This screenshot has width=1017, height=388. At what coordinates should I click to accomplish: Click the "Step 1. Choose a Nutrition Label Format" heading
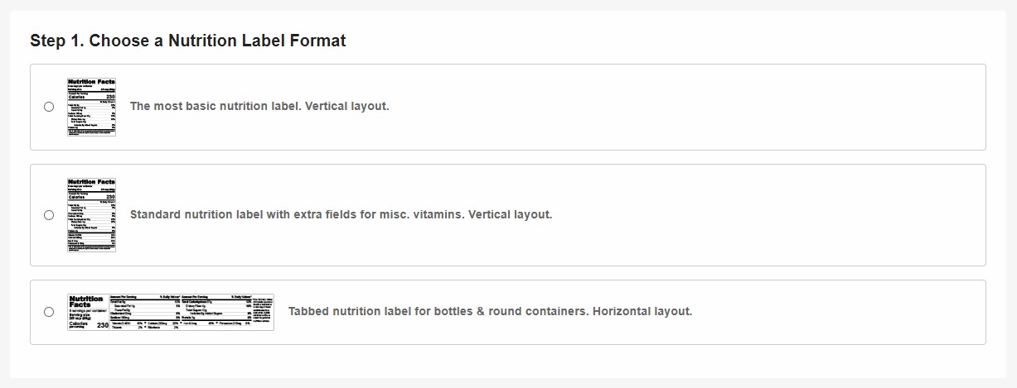pos(188,41)
